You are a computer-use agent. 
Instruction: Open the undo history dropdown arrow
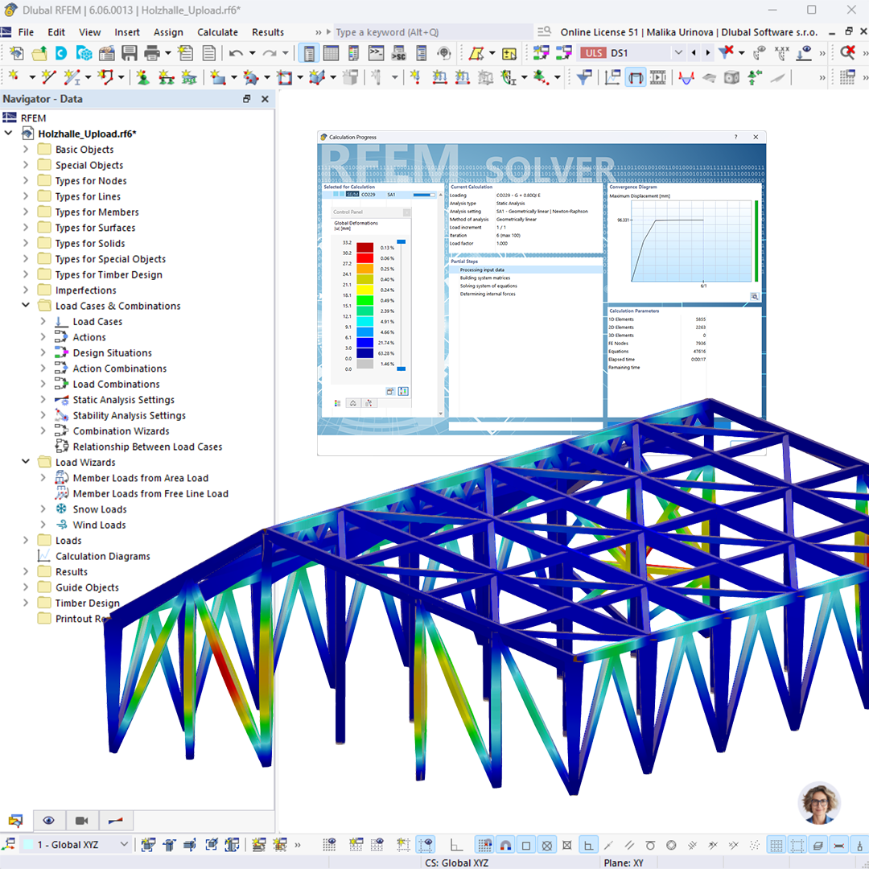(x=252, y=53)
